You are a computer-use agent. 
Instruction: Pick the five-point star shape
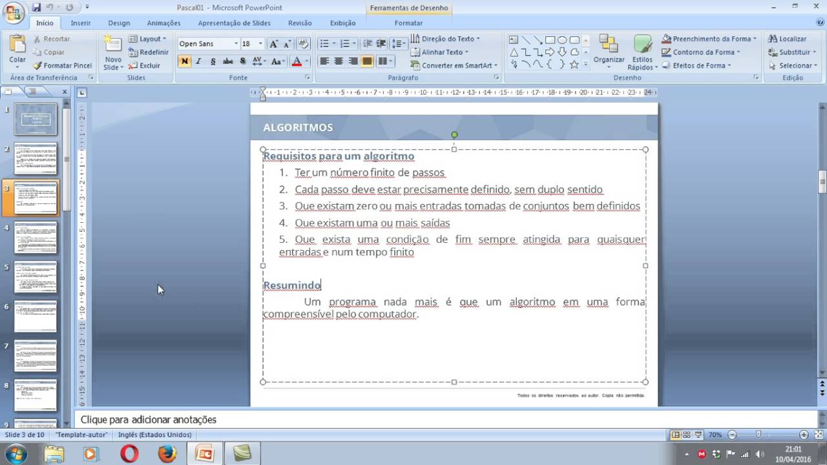574,65
